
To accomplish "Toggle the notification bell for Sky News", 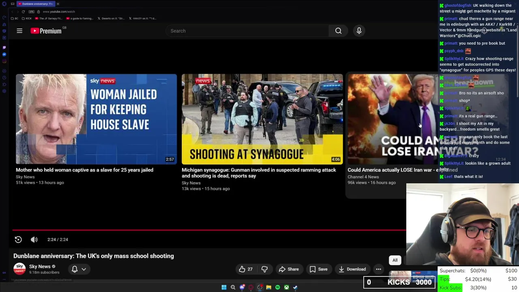I will (x=75, y=269).
